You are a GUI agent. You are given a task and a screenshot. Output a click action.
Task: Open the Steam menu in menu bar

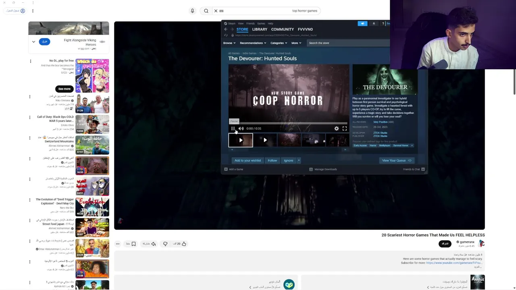pyautogui.click(x=231, y=23)
